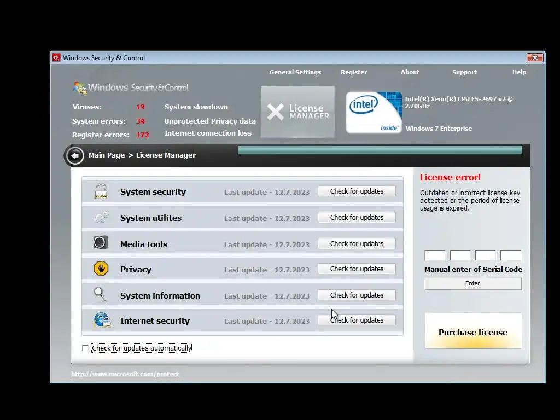This screenshot has height=420, width=560.
Task: Click the Windows 7 Enterprise text
Action: (439, 129)
